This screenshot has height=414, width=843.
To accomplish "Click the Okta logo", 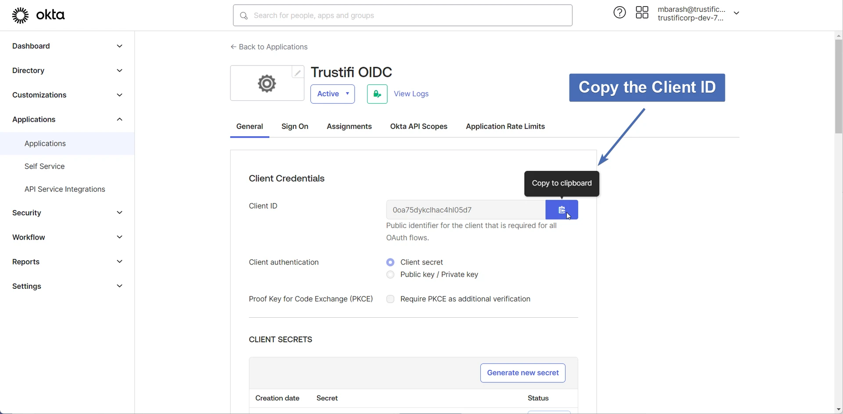I will coord(38,15).
